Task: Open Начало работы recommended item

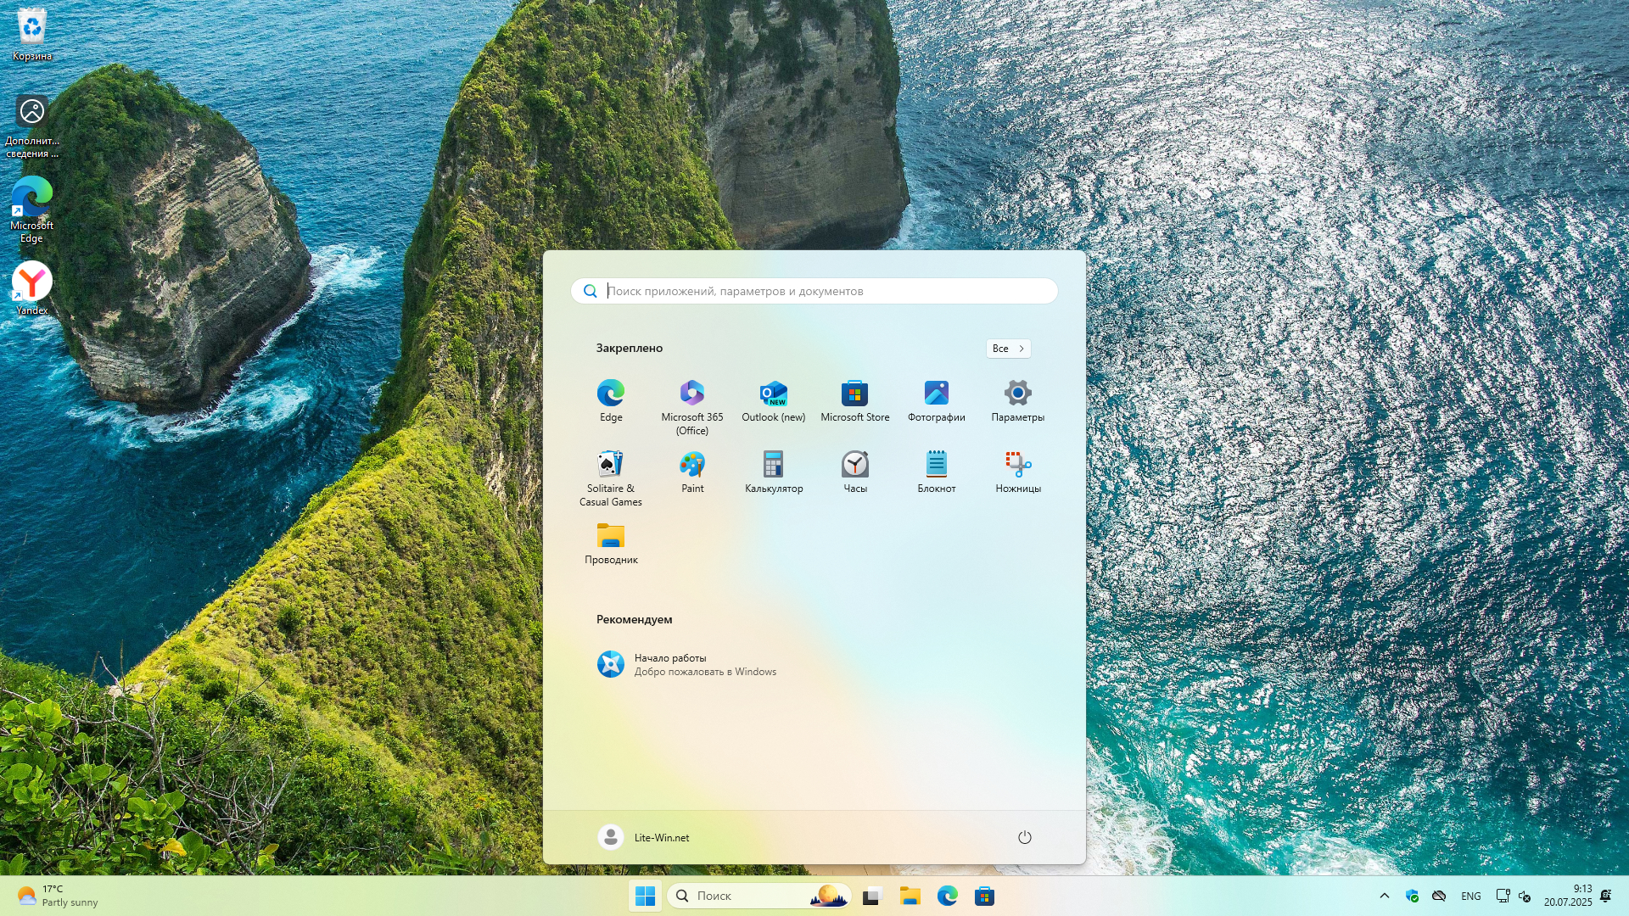Action: coord(686,664)
